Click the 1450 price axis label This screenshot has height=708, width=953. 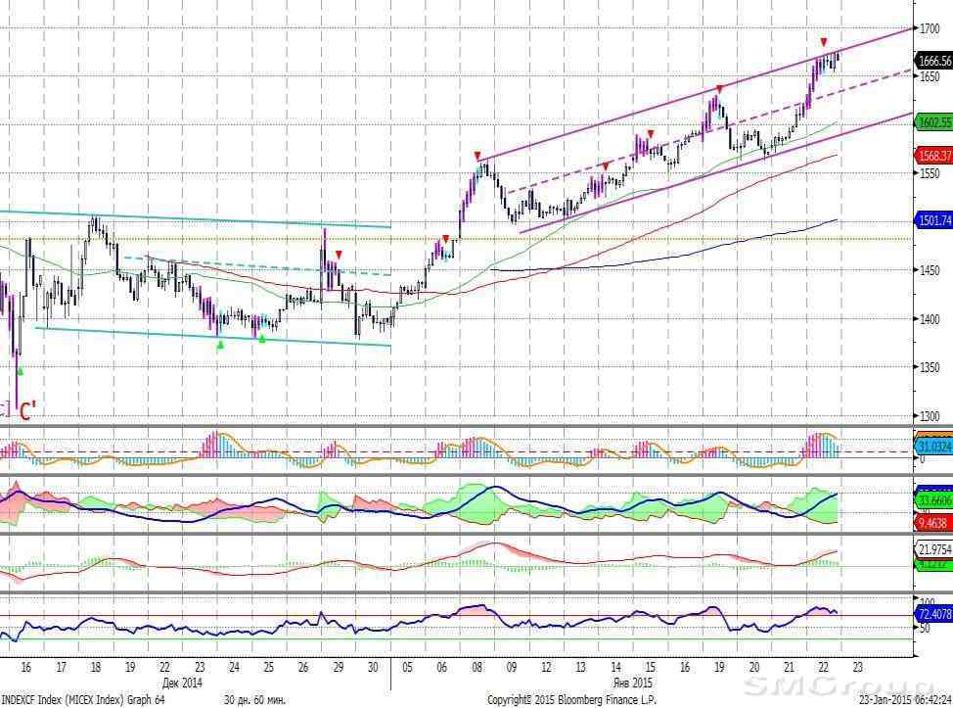(930, 270)
